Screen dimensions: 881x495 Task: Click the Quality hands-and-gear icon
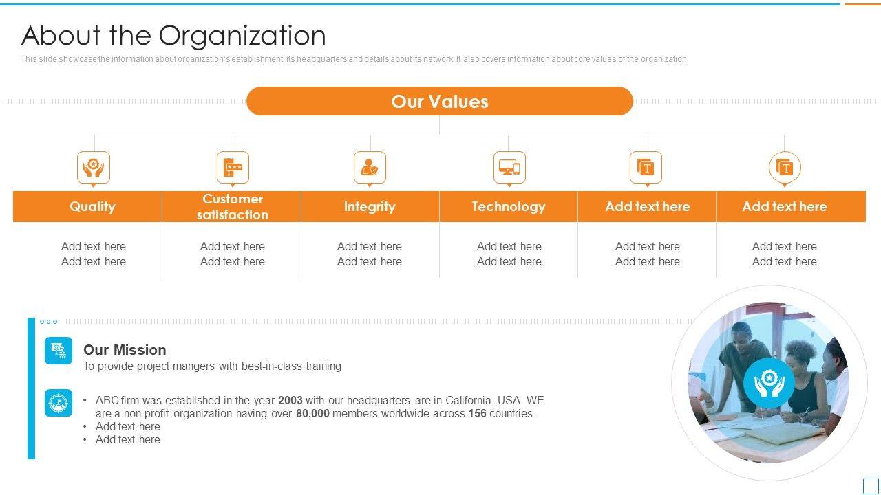pyautogui.click(x=94, y=167)
